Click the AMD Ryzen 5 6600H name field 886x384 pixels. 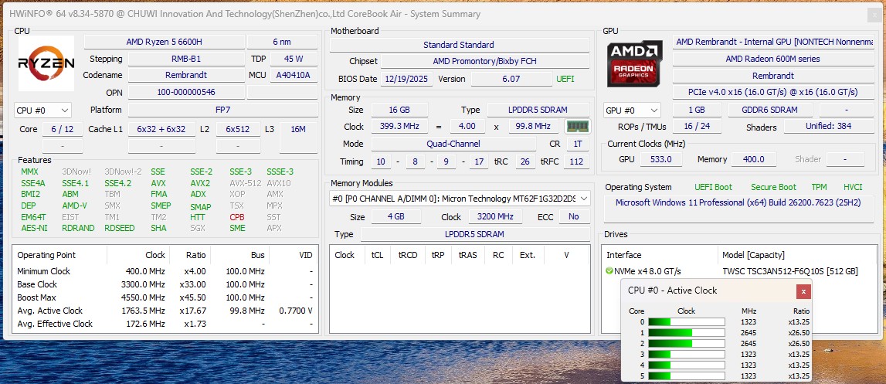(163, 42)
